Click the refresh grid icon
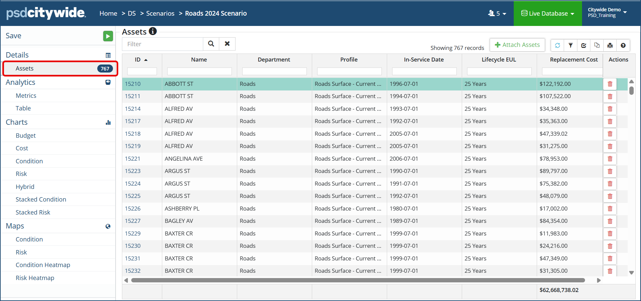The image size is (641, 301). pos(557,45)
